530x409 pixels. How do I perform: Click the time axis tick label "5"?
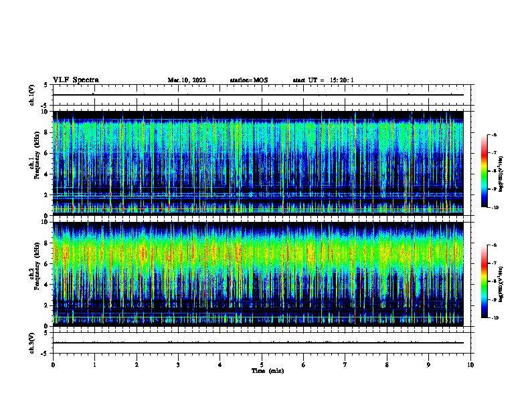(x=262, y=365)
